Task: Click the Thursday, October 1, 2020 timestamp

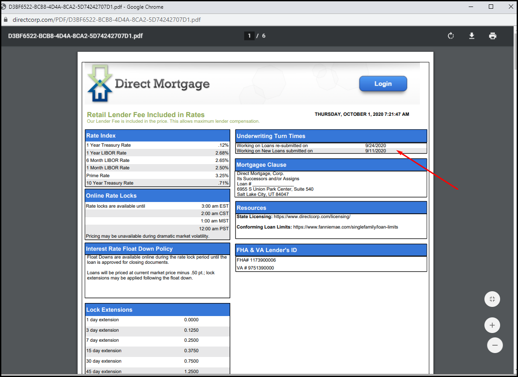Action: [362, 114]
